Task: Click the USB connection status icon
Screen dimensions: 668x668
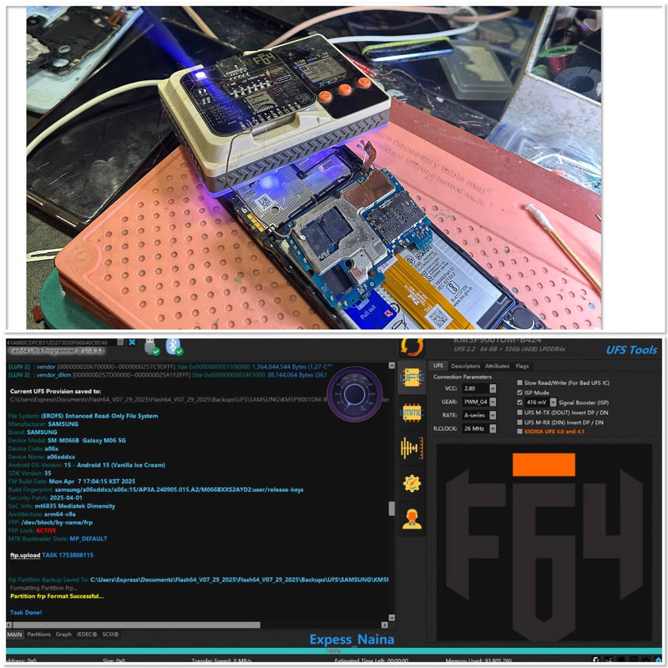Action: (152, 347)
